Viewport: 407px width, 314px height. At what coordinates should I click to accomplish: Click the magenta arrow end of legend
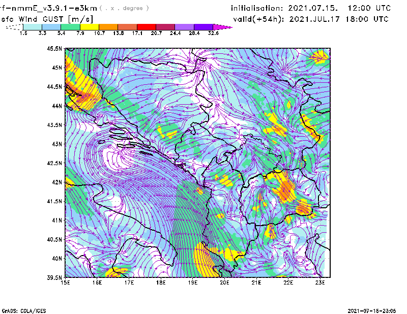point(222,27)
